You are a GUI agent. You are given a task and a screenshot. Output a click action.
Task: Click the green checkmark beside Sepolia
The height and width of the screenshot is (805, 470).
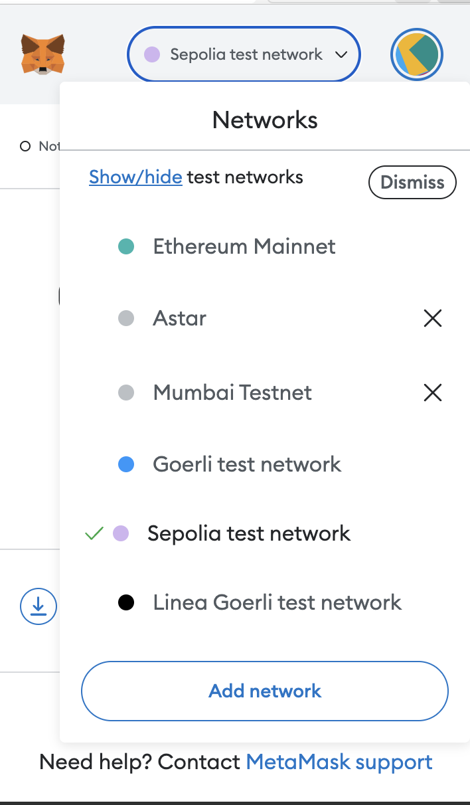click(x=95, y=533)
